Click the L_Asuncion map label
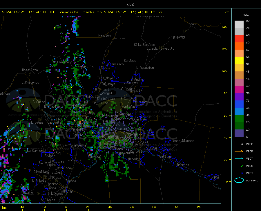The image size is (261, 211). [145, 68]
